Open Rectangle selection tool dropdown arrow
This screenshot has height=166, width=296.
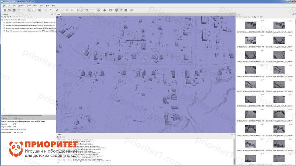(37, 10)
